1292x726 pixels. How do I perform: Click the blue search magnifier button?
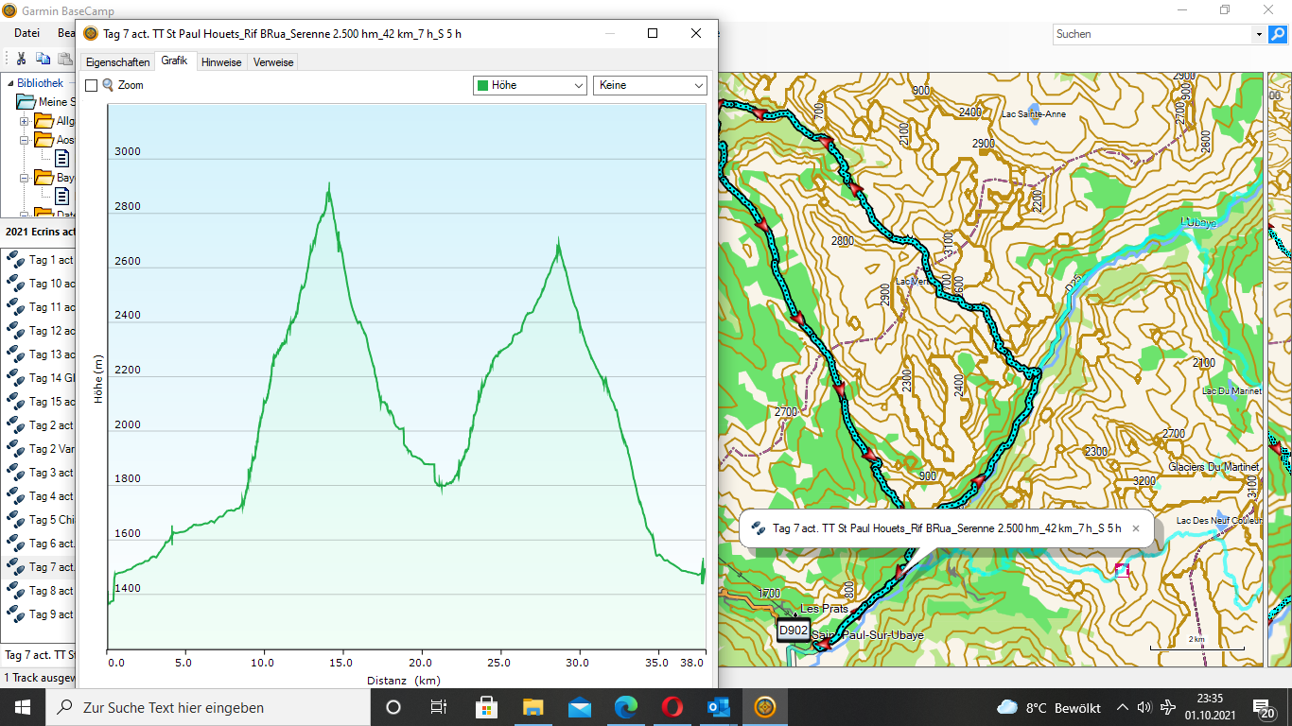1278,34
